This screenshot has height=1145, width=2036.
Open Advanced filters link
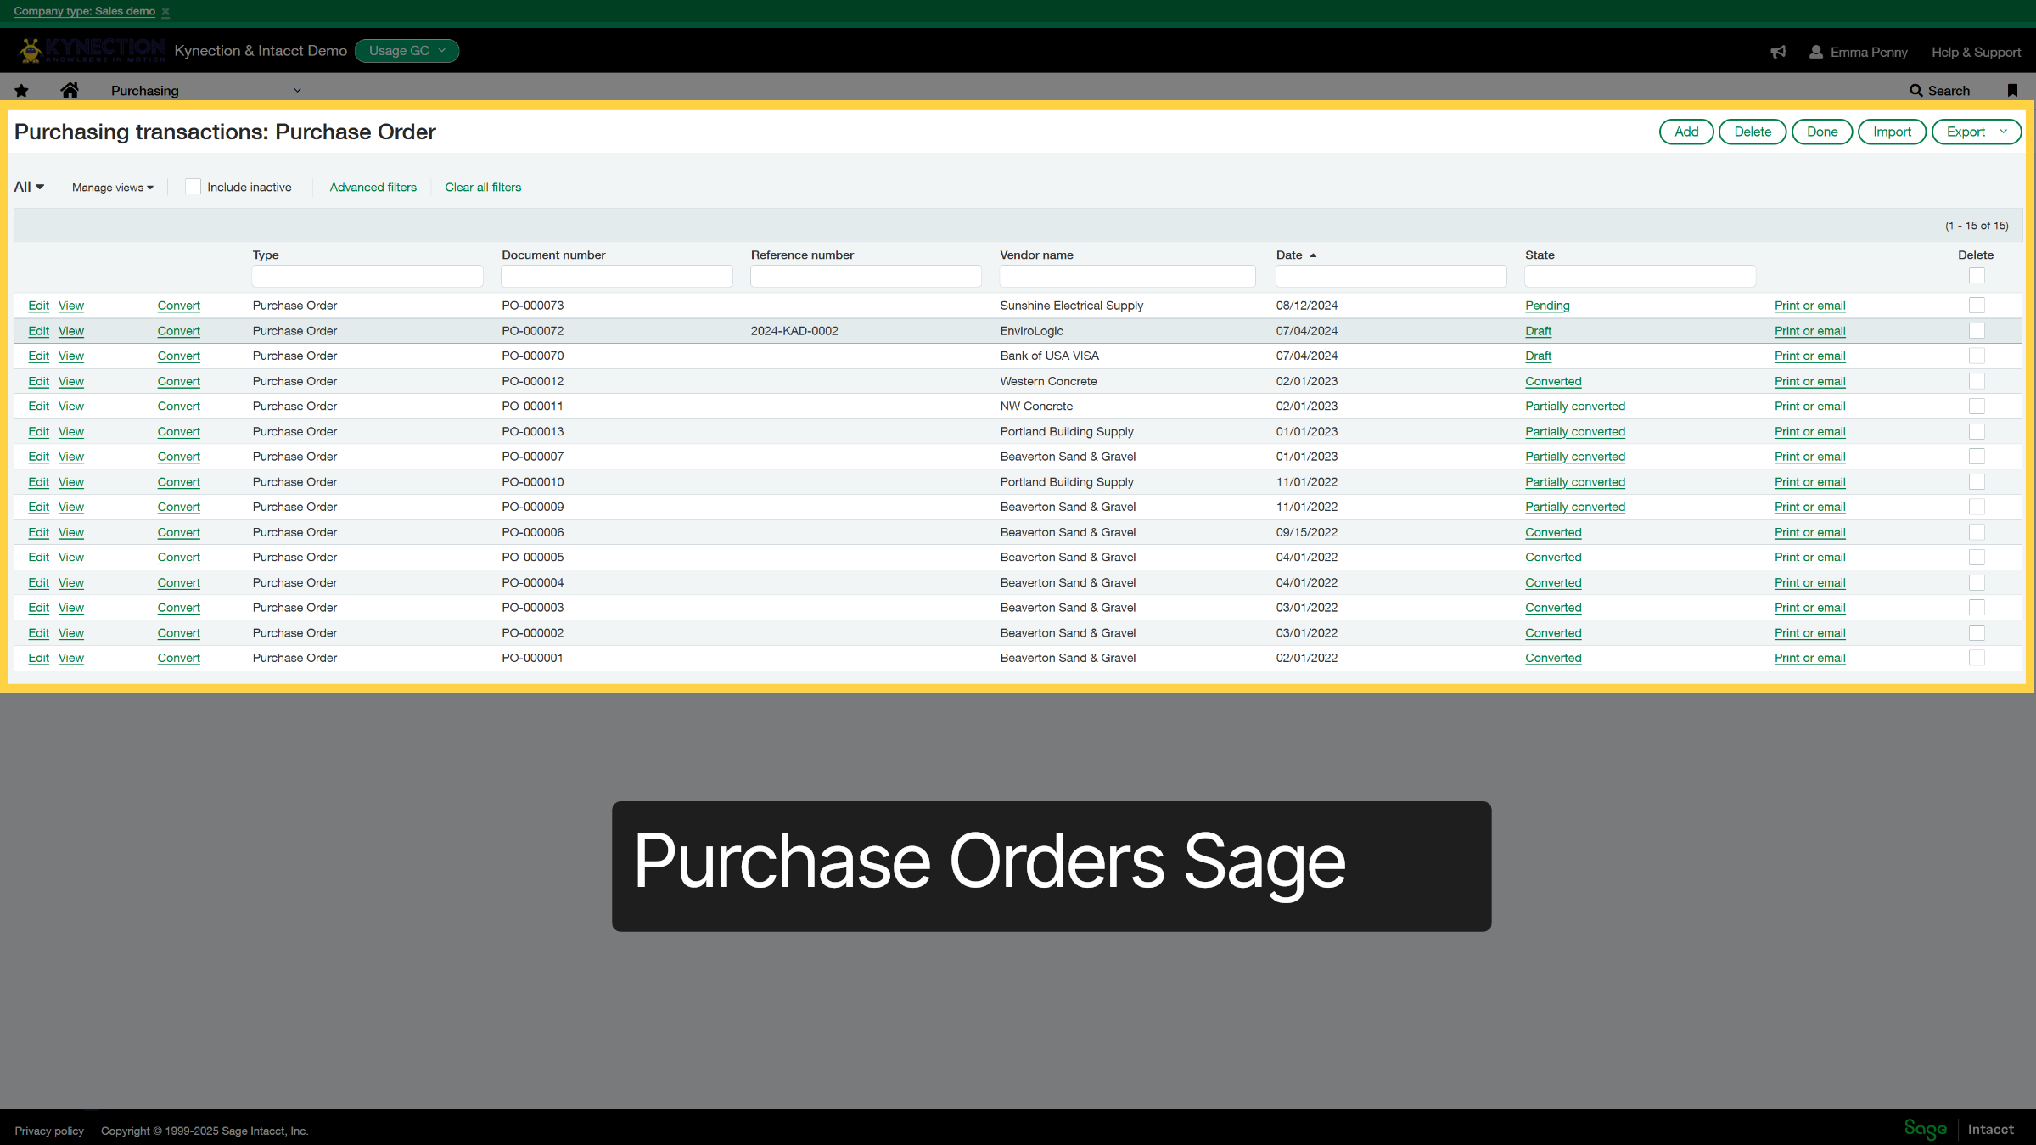pos(373,188)
